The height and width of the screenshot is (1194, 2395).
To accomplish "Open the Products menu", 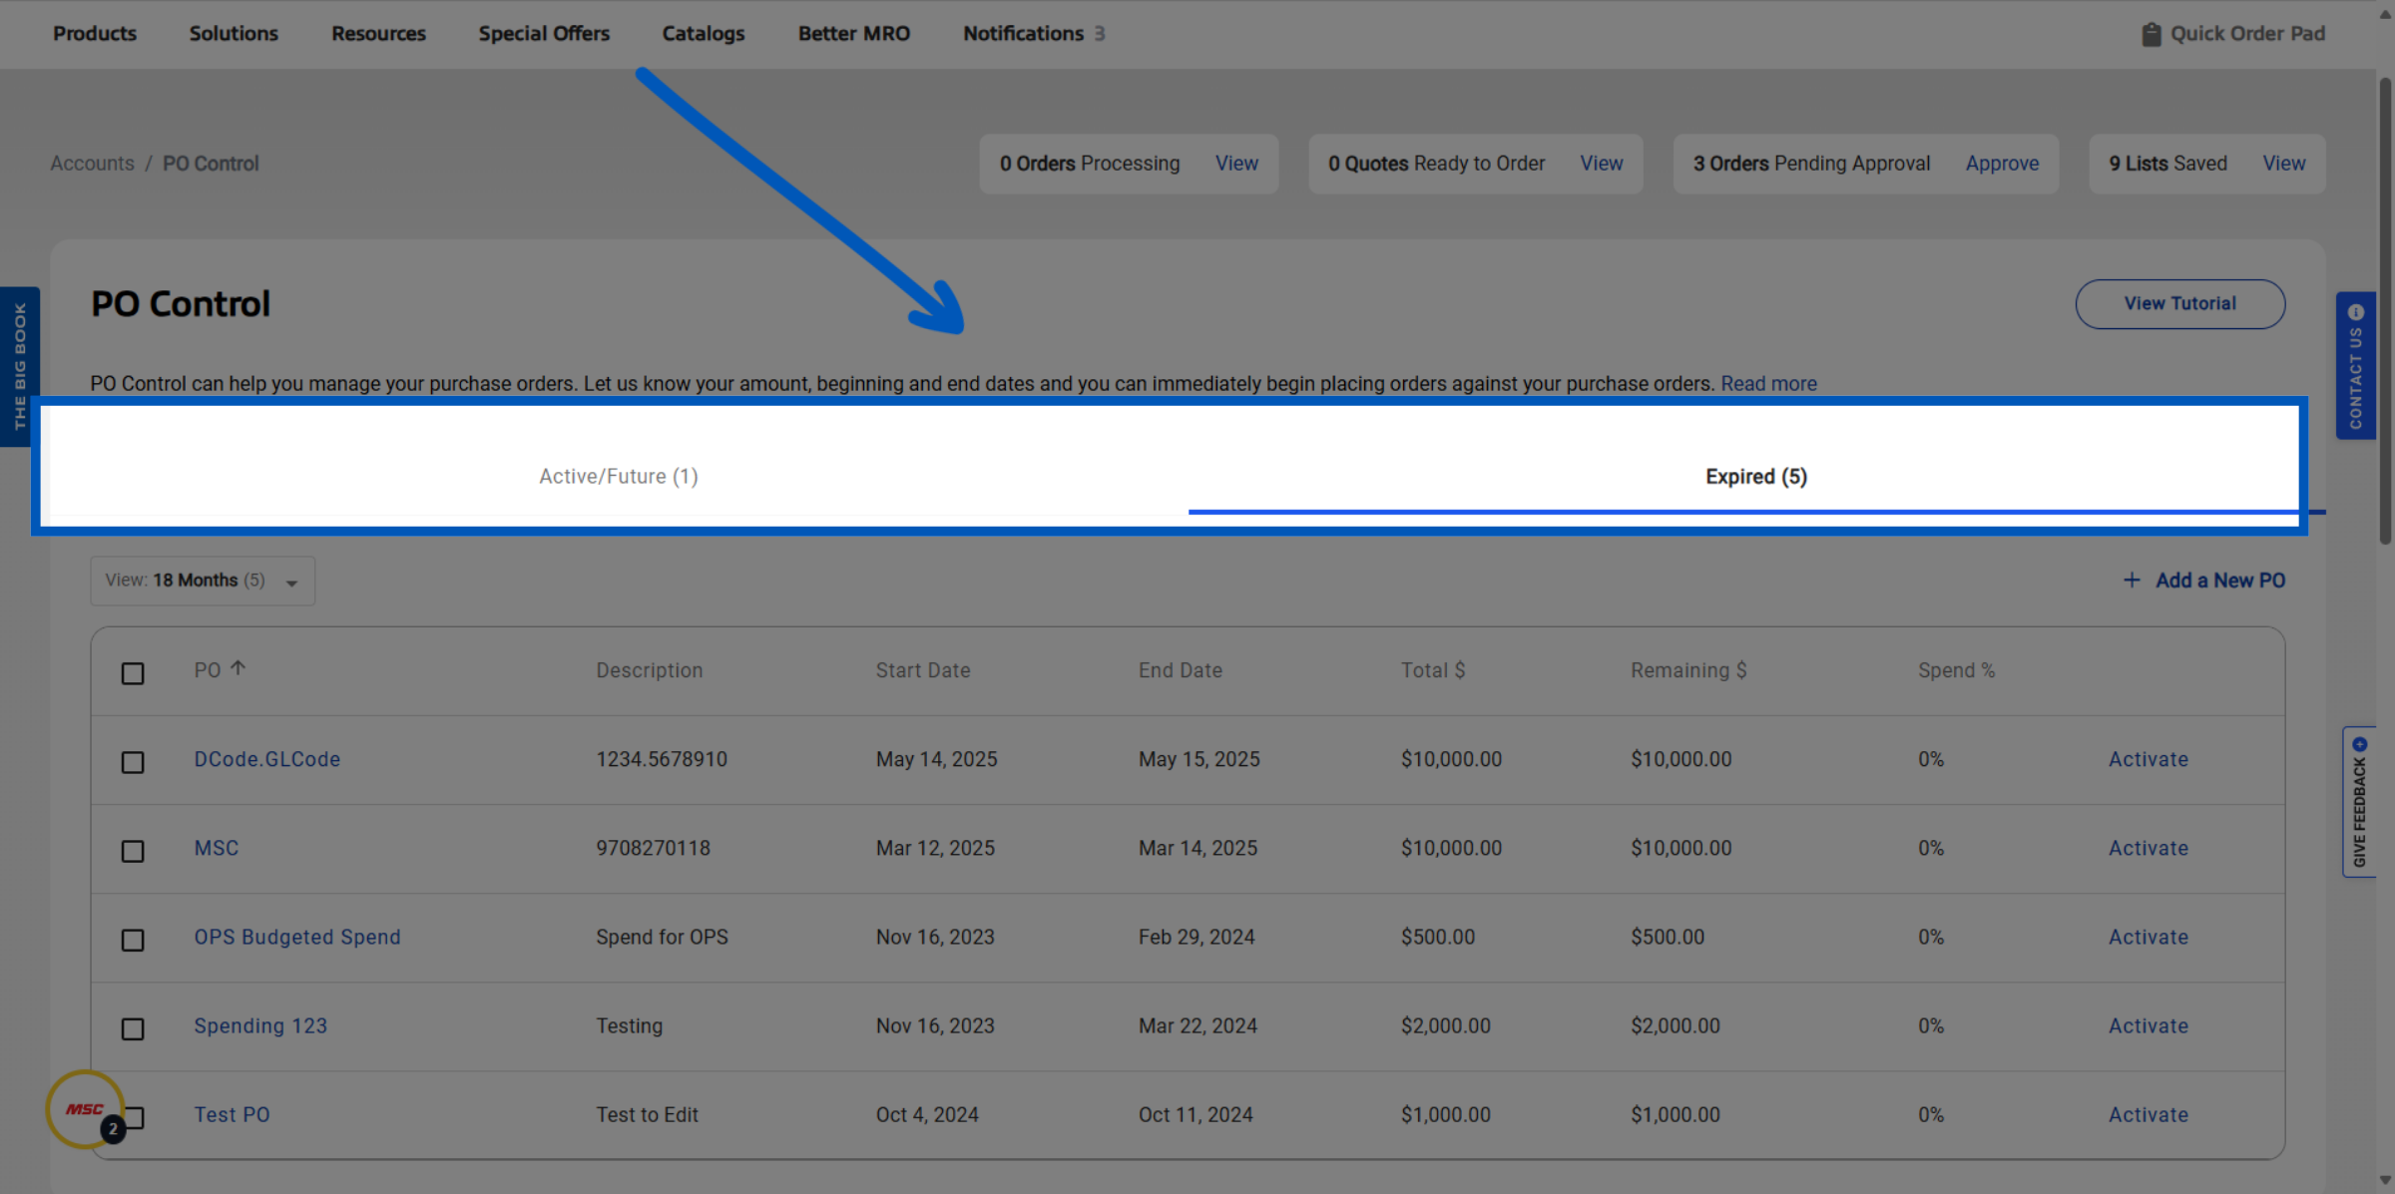I will tap(95, 34).
